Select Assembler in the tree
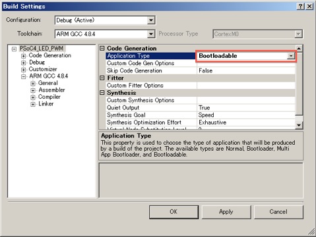 51,90
